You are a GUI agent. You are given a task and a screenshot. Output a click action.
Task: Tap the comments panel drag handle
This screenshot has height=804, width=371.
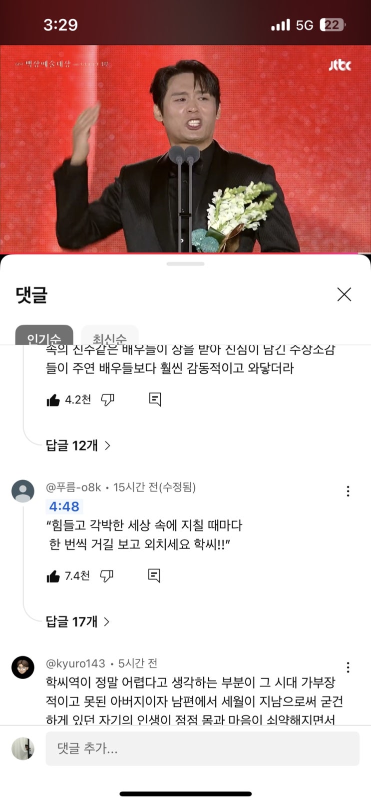185,263
